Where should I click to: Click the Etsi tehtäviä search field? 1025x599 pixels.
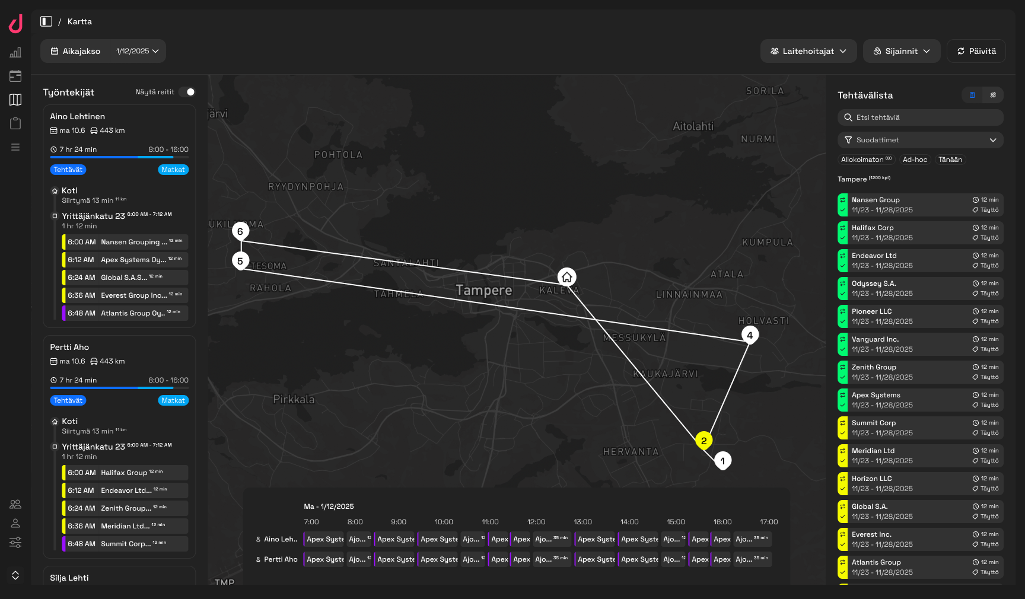pos(920,117)
